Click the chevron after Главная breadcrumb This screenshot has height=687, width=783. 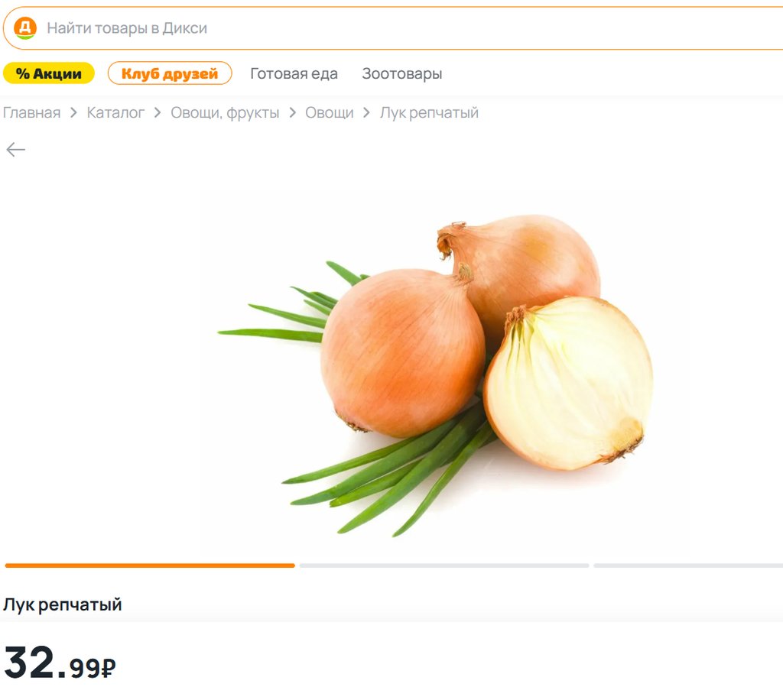tap(74, 113)
